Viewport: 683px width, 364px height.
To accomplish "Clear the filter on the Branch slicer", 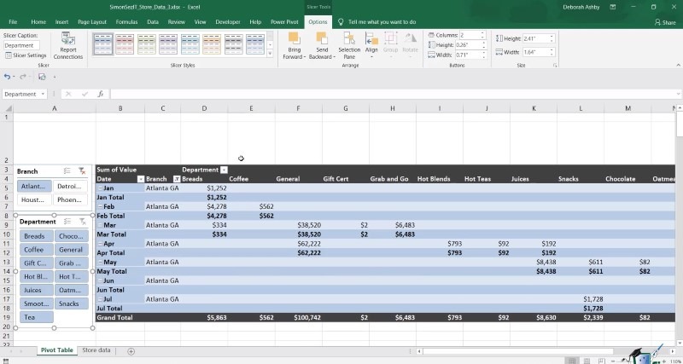I will (x=82, y=171).
